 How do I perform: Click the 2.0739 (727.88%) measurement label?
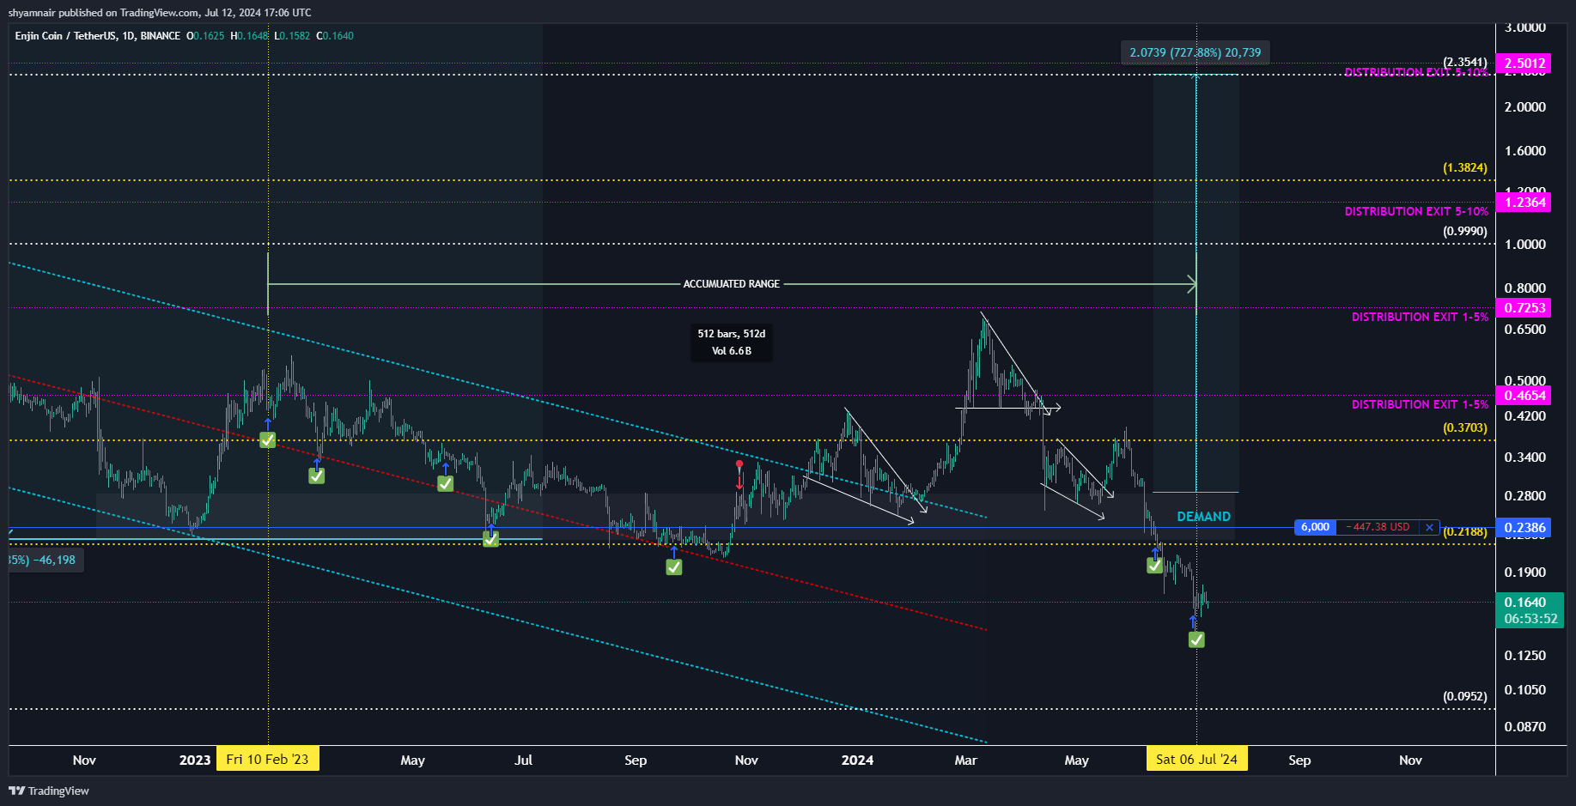1195,52
